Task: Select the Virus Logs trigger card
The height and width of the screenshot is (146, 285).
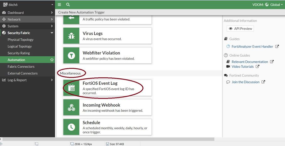Action: [107, 36]
